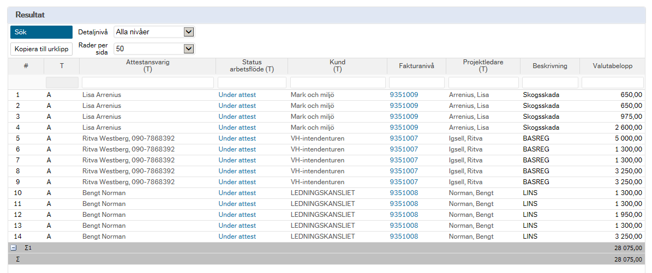This screenshot has height=273, width=652.
Task: Open invoice 9351008 link in row 12
Action: tap(404, 215)
